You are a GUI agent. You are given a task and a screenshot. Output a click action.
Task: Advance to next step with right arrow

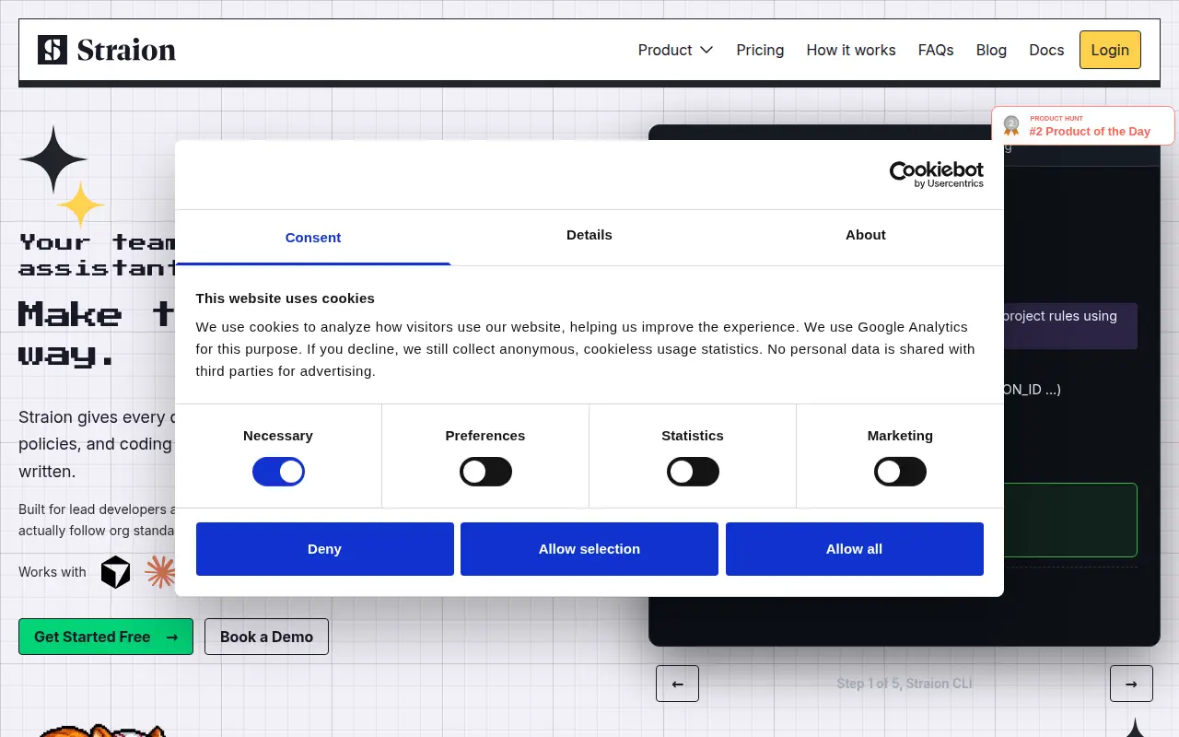point(1131,684)
